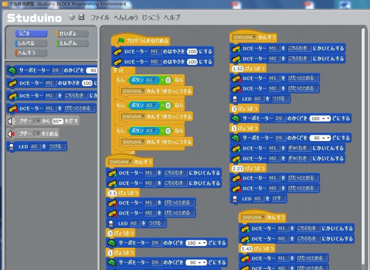This screenshot has height=270, width=370.
Task: Click the 3retume かんすう definition block
Action: tap(262, 217)
